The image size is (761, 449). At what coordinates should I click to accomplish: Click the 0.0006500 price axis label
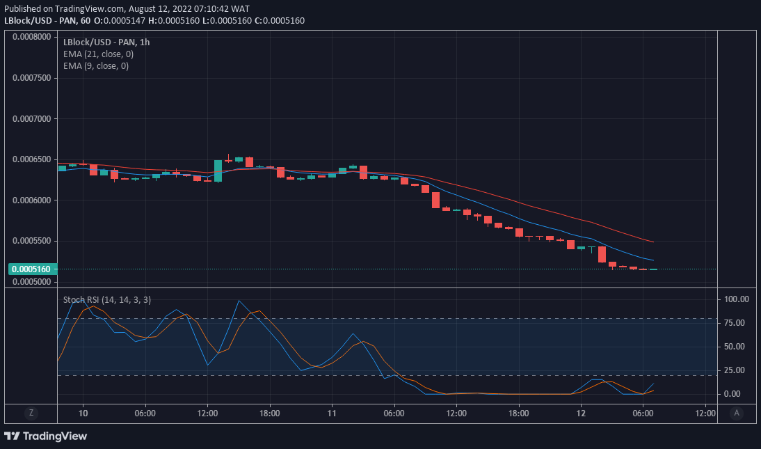pyautogui.click(x=31, y=159)
